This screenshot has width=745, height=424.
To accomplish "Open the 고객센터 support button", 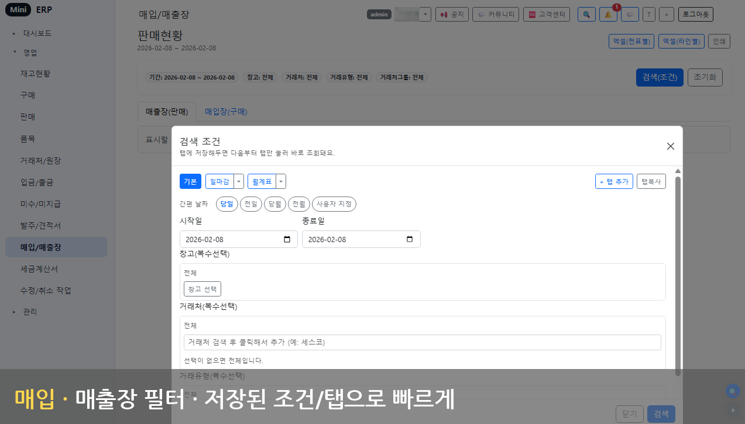I will [547, 15].
